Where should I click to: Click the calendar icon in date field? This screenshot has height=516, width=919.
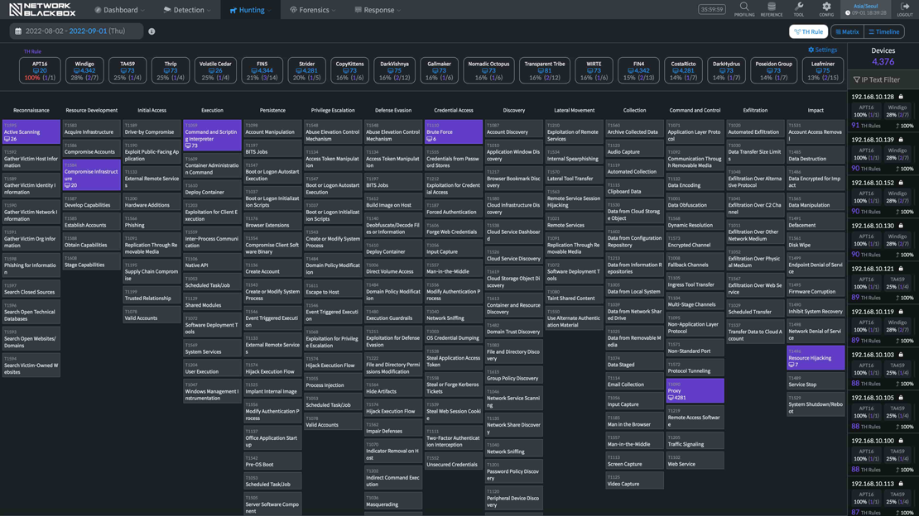click(18, 31)
